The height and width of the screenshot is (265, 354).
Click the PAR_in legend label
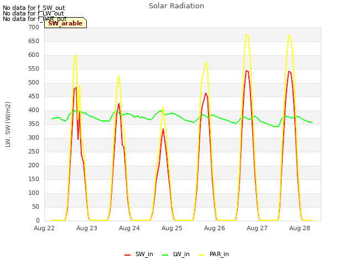(x=219, y=254)
